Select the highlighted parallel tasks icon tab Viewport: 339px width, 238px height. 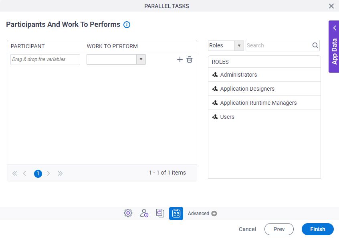176,214
